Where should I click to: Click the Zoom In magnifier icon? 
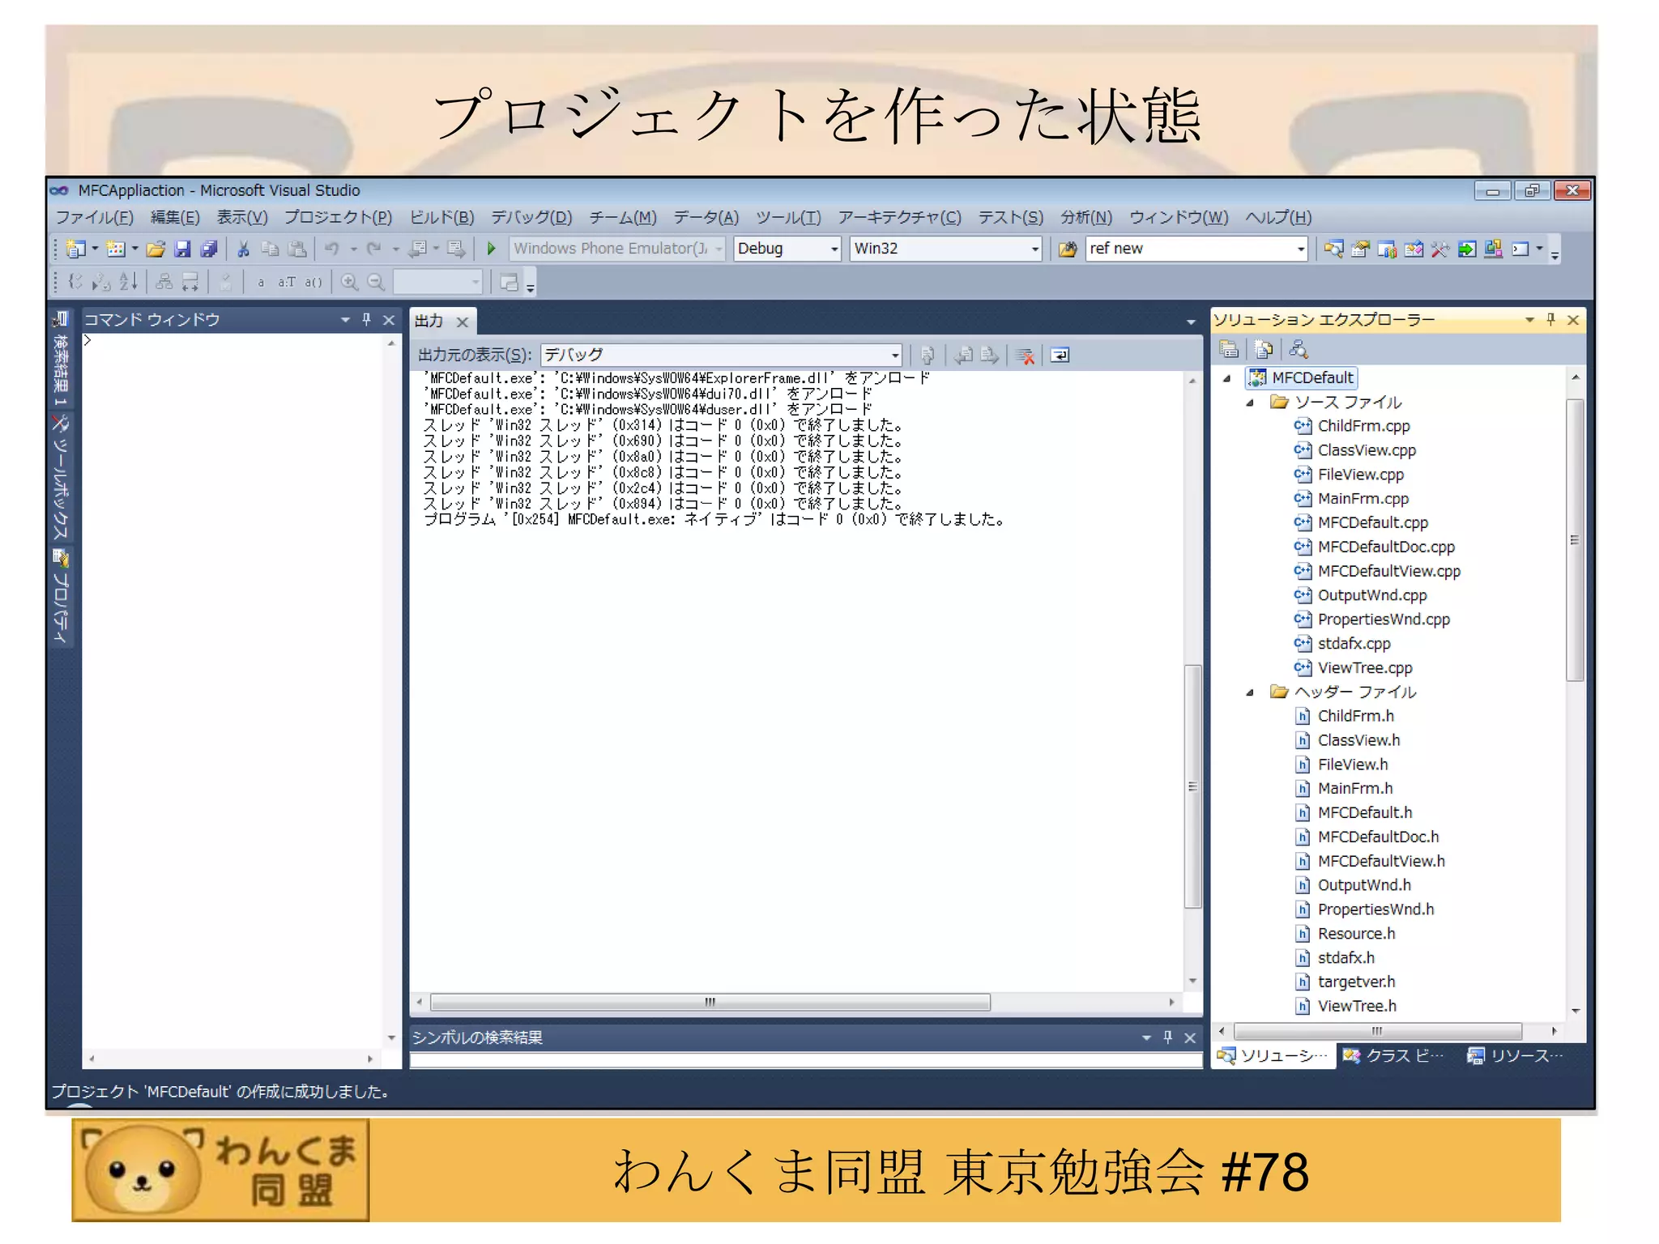pos(349,282)
